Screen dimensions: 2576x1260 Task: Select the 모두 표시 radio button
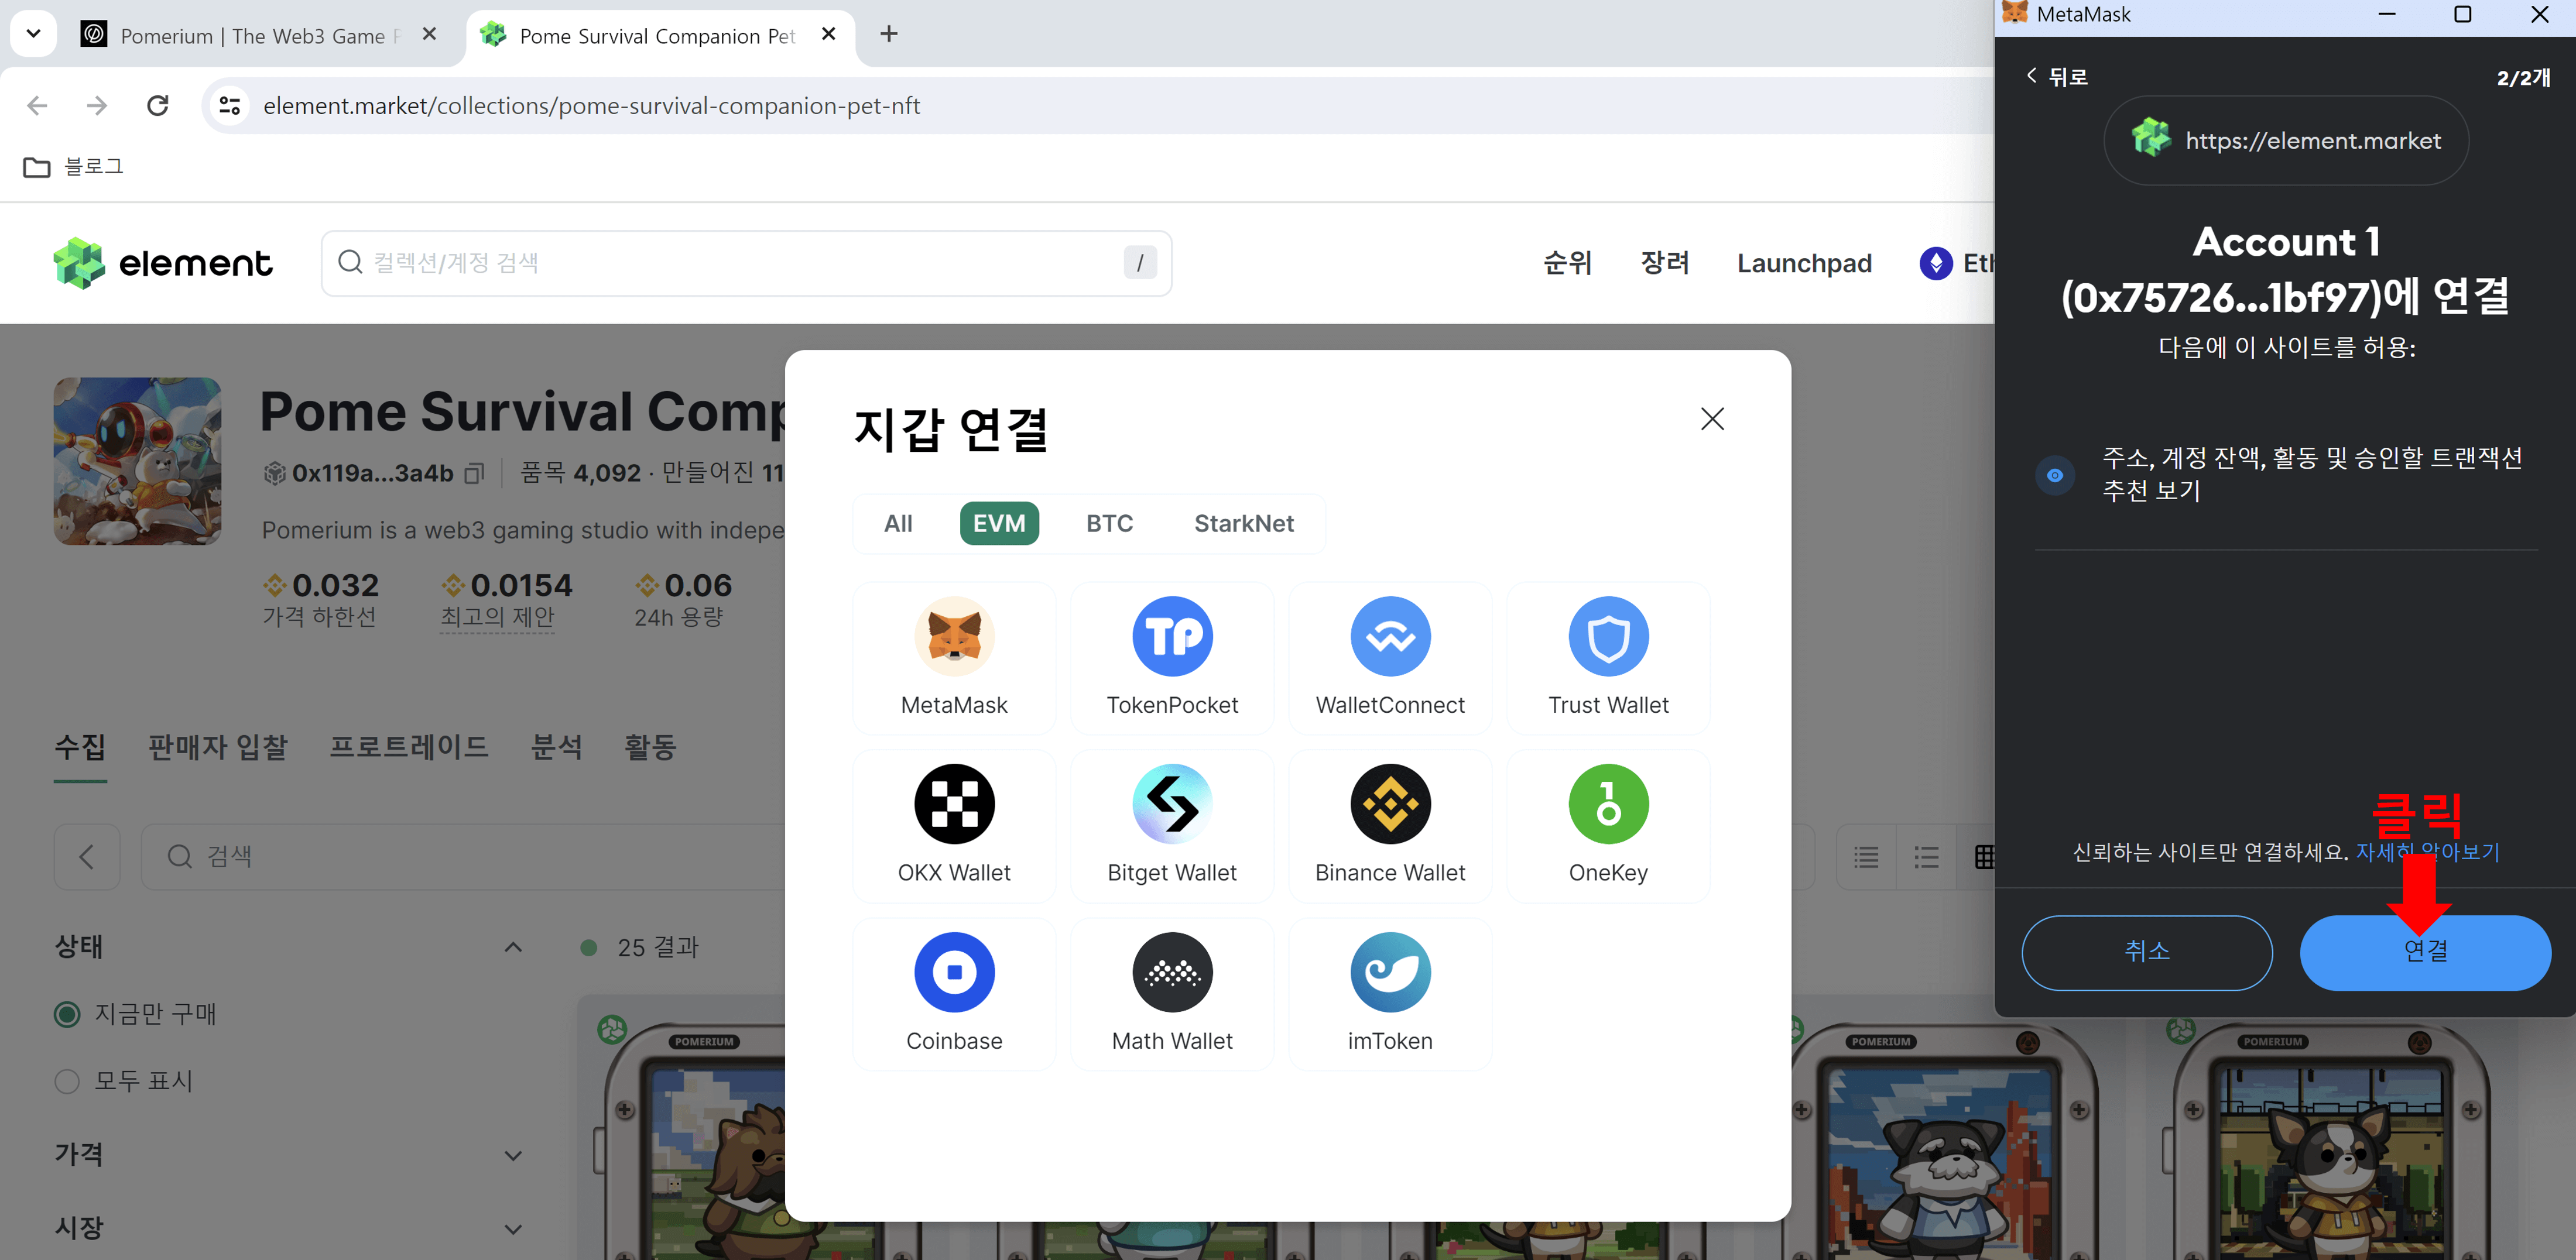(x=66, y=1081)
